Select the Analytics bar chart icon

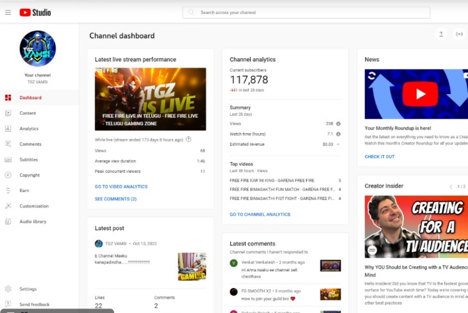tap(8, 129)
